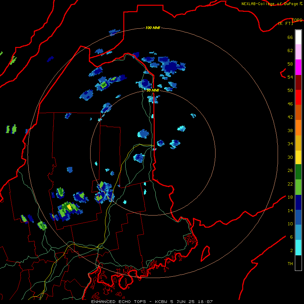The width and height of the screenshot is (304, 304).
Task: Click the "50" legend value
Action: click(x=290, y=90)
